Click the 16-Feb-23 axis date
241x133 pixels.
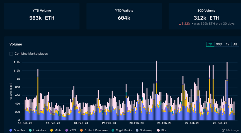click(x=26, y=123)
